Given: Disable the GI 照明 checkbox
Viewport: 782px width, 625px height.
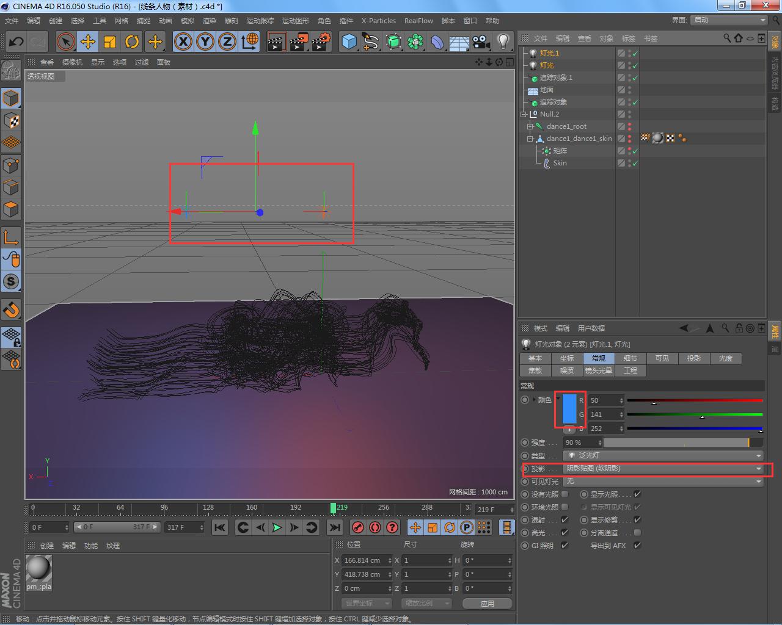Looking at the screenshot, I should 565,546.
